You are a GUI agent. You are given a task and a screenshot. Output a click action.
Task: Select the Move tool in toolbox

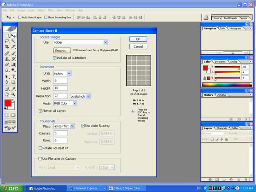click(13, 35)
